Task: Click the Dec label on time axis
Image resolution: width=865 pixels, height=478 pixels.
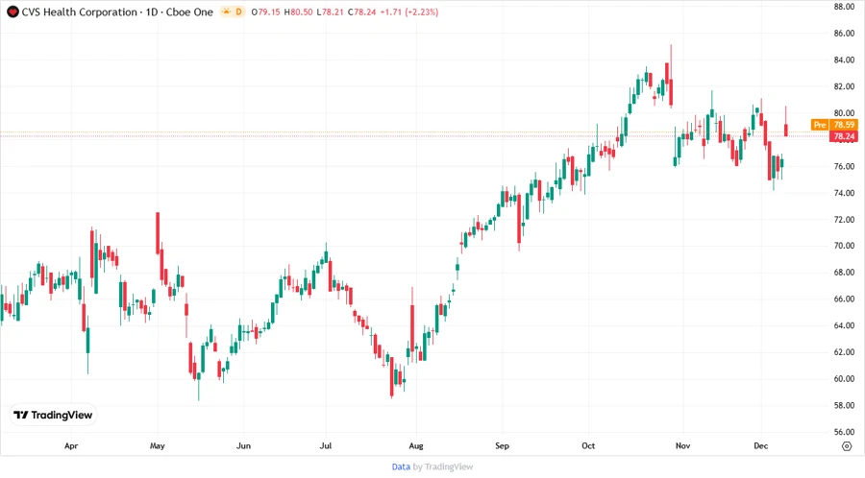Action: pyautogui.click(x=761, y=446)
